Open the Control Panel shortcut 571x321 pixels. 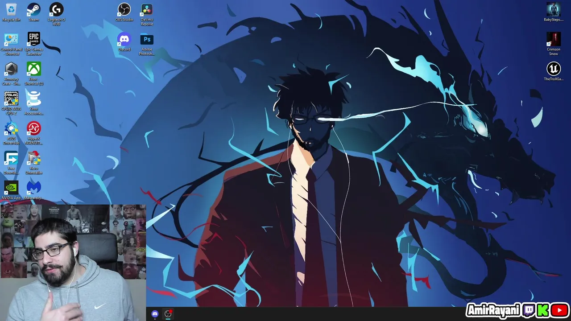click(11, 44)
